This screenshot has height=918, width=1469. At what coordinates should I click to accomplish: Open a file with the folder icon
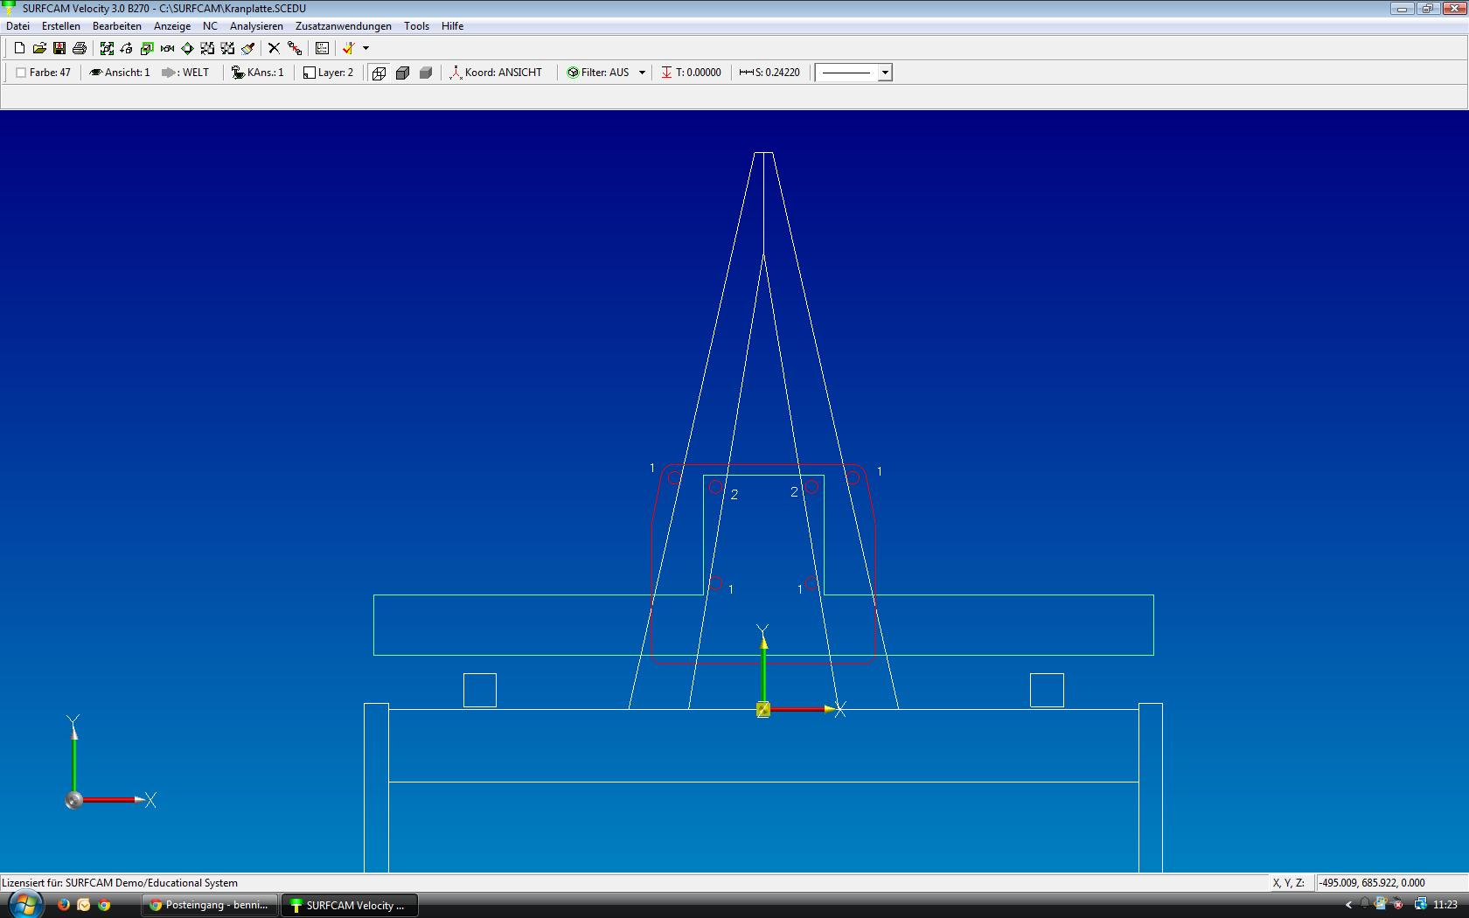coord(39,48)
